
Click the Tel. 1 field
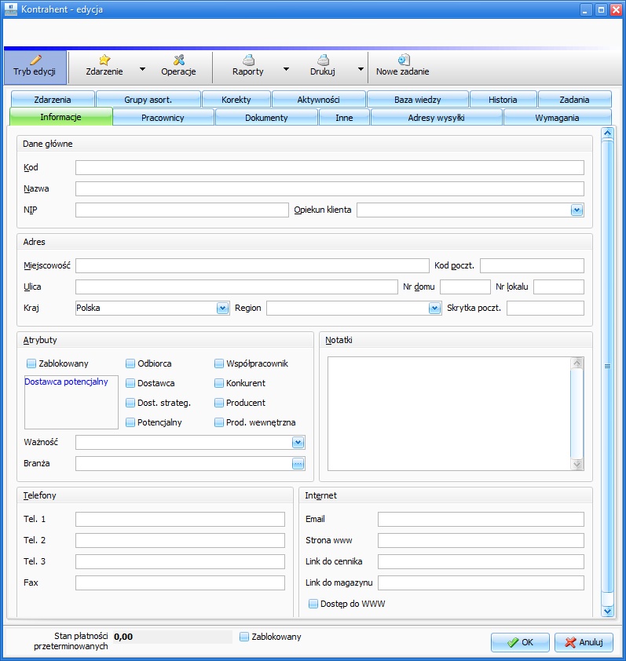[x=180, y=519]
